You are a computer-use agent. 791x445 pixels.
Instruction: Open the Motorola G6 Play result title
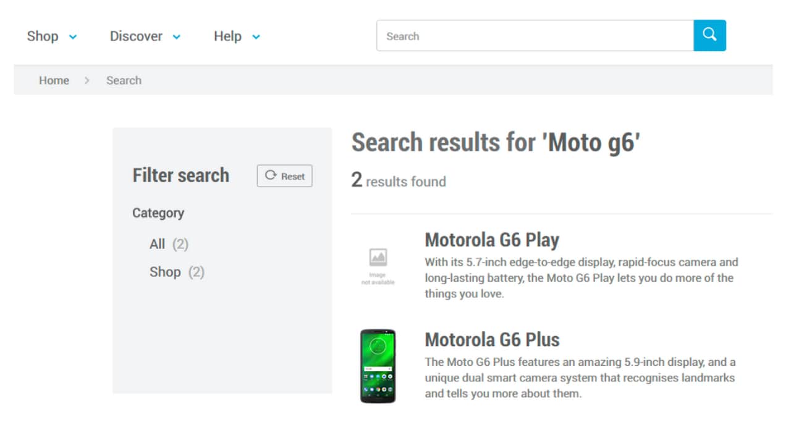492,240
